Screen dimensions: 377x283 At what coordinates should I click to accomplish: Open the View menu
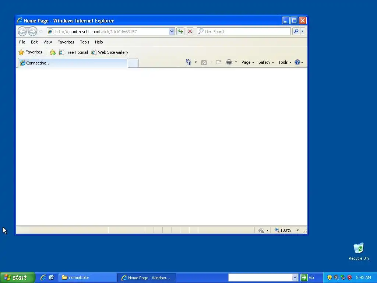pos(47,42)
